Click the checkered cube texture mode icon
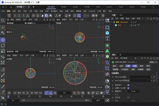 tap(51, 16)
